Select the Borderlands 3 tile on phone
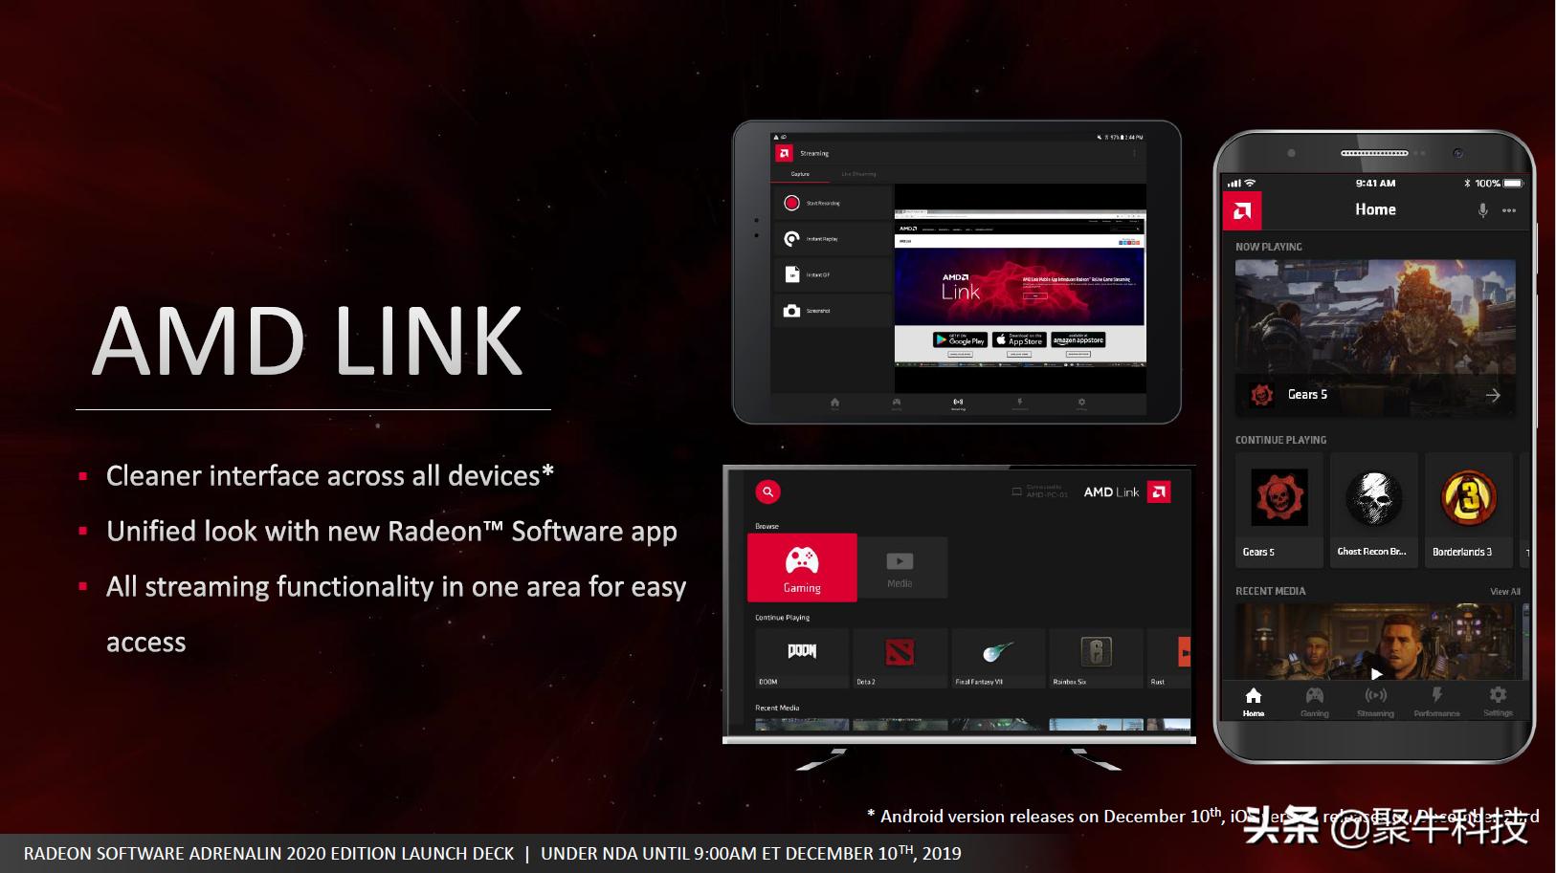Screen dimensions: 1556x873 (x=1468, y=509)
